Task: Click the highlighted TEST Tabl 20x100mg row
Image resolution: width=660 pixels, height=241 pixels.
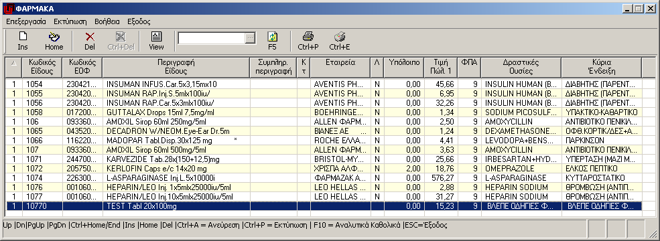Action: tap(324, 206)
